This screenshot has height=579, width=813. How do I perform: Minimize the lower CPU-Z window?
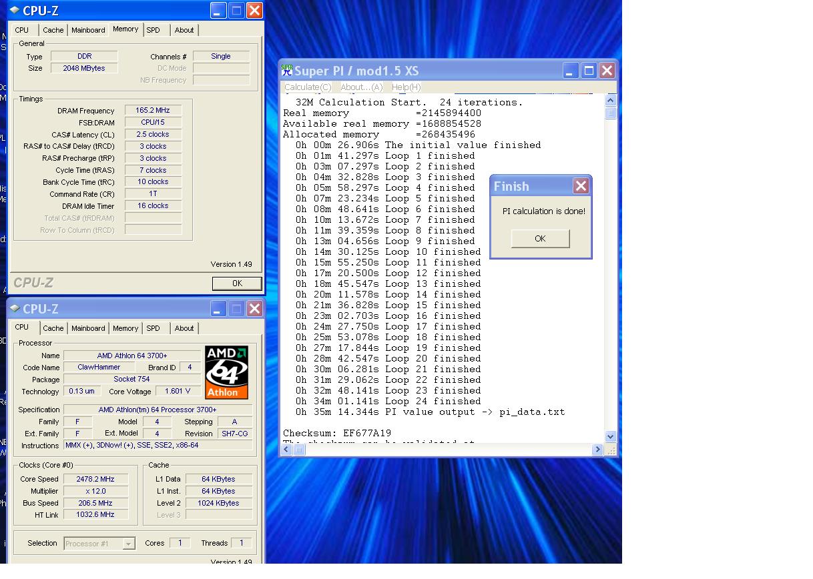coord(218,309)
